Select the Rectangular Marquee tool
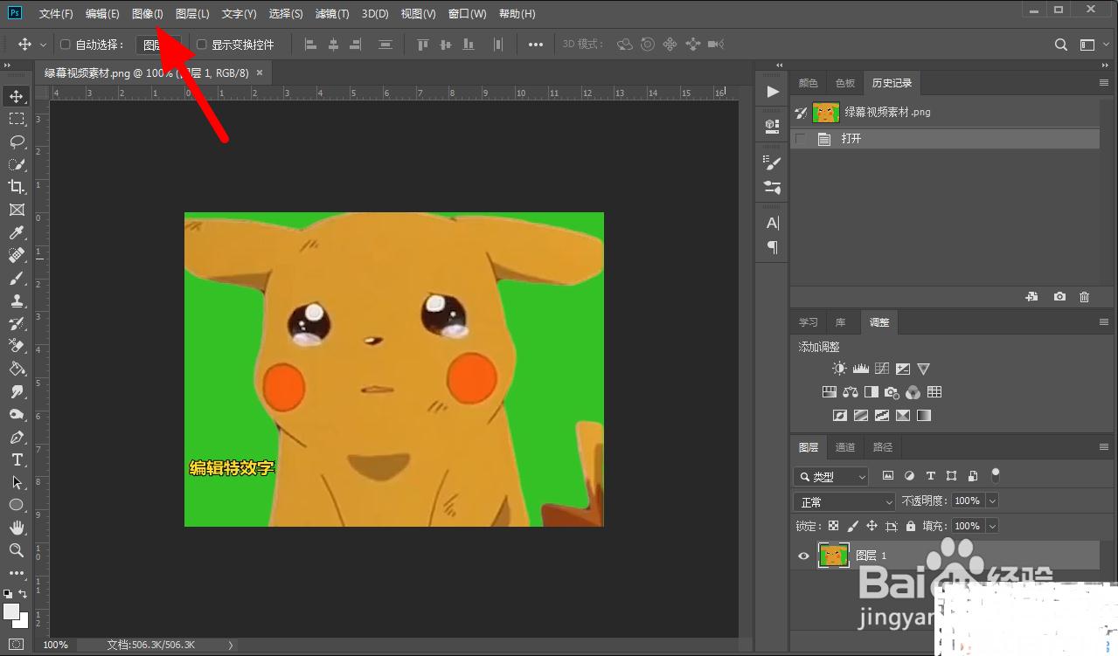 (x=17, y=119)
